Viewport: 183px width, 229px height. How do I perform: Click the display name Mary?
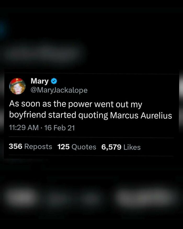coord(39,81)
